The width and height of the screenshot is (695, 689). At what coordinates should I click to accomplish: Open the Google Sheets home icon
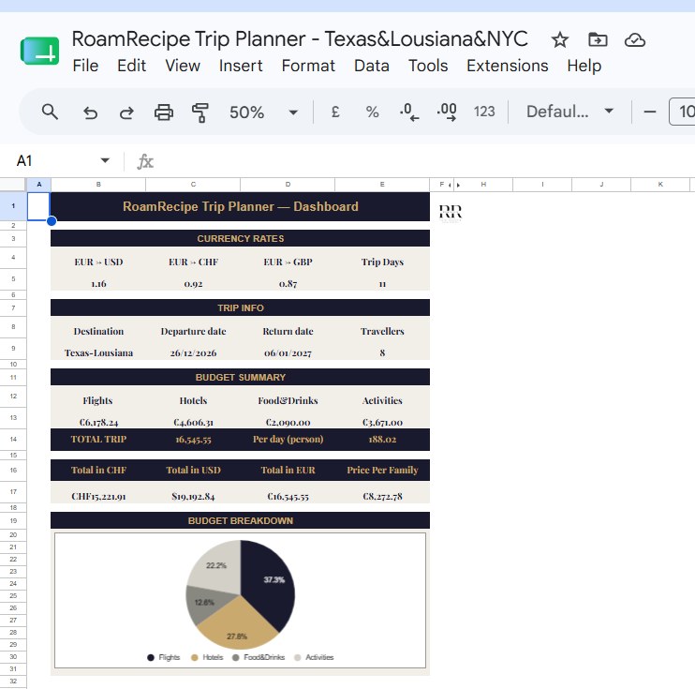pyautogui.click(x=39, y=51)
